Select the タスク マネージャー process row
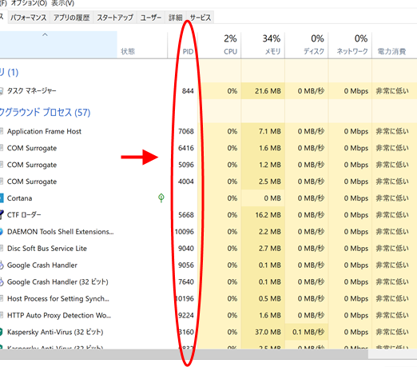 tap(208, 91)
